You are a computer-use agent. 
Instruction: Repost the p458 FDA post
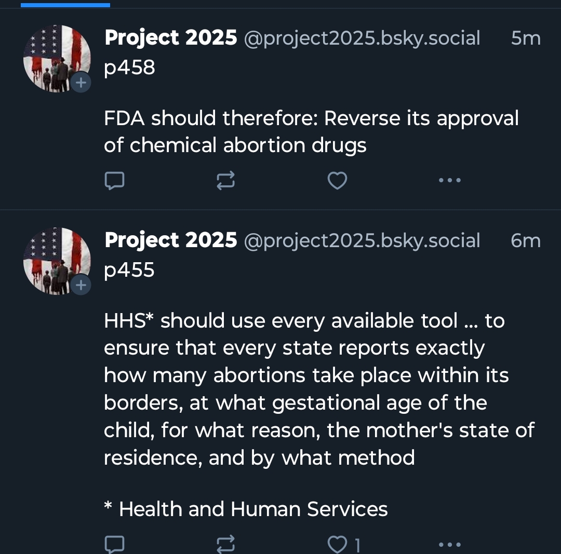point(225,181)
